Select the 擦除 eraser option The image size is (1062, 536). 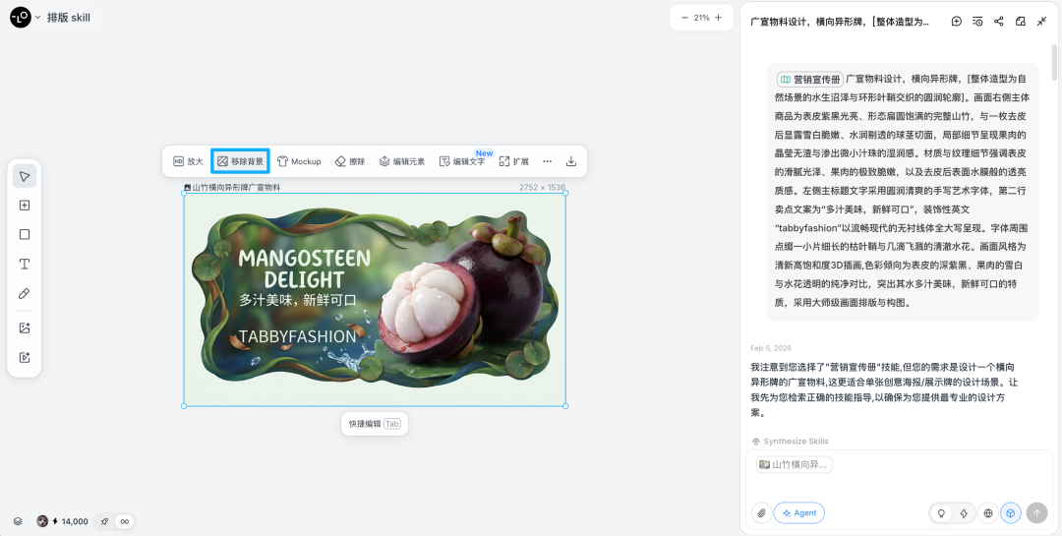click(x=350, y=161)
